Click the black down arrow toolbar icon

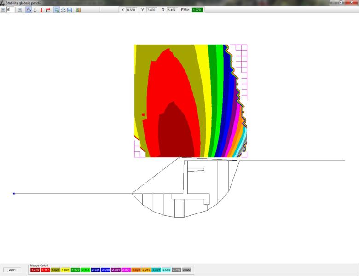pos(35,10)
